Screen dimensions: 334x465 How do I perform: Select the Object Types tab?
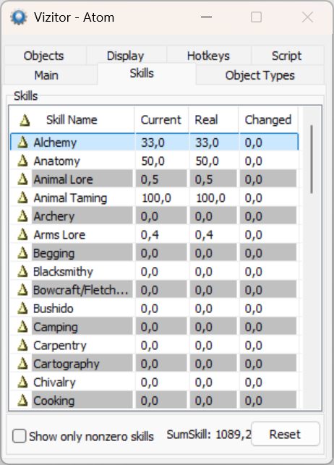point(260,75)
